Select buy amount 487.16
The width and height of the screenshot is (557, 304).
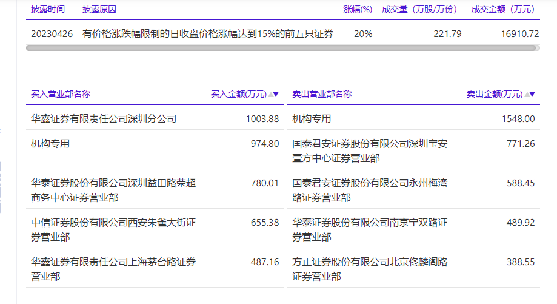click(265, 262)
